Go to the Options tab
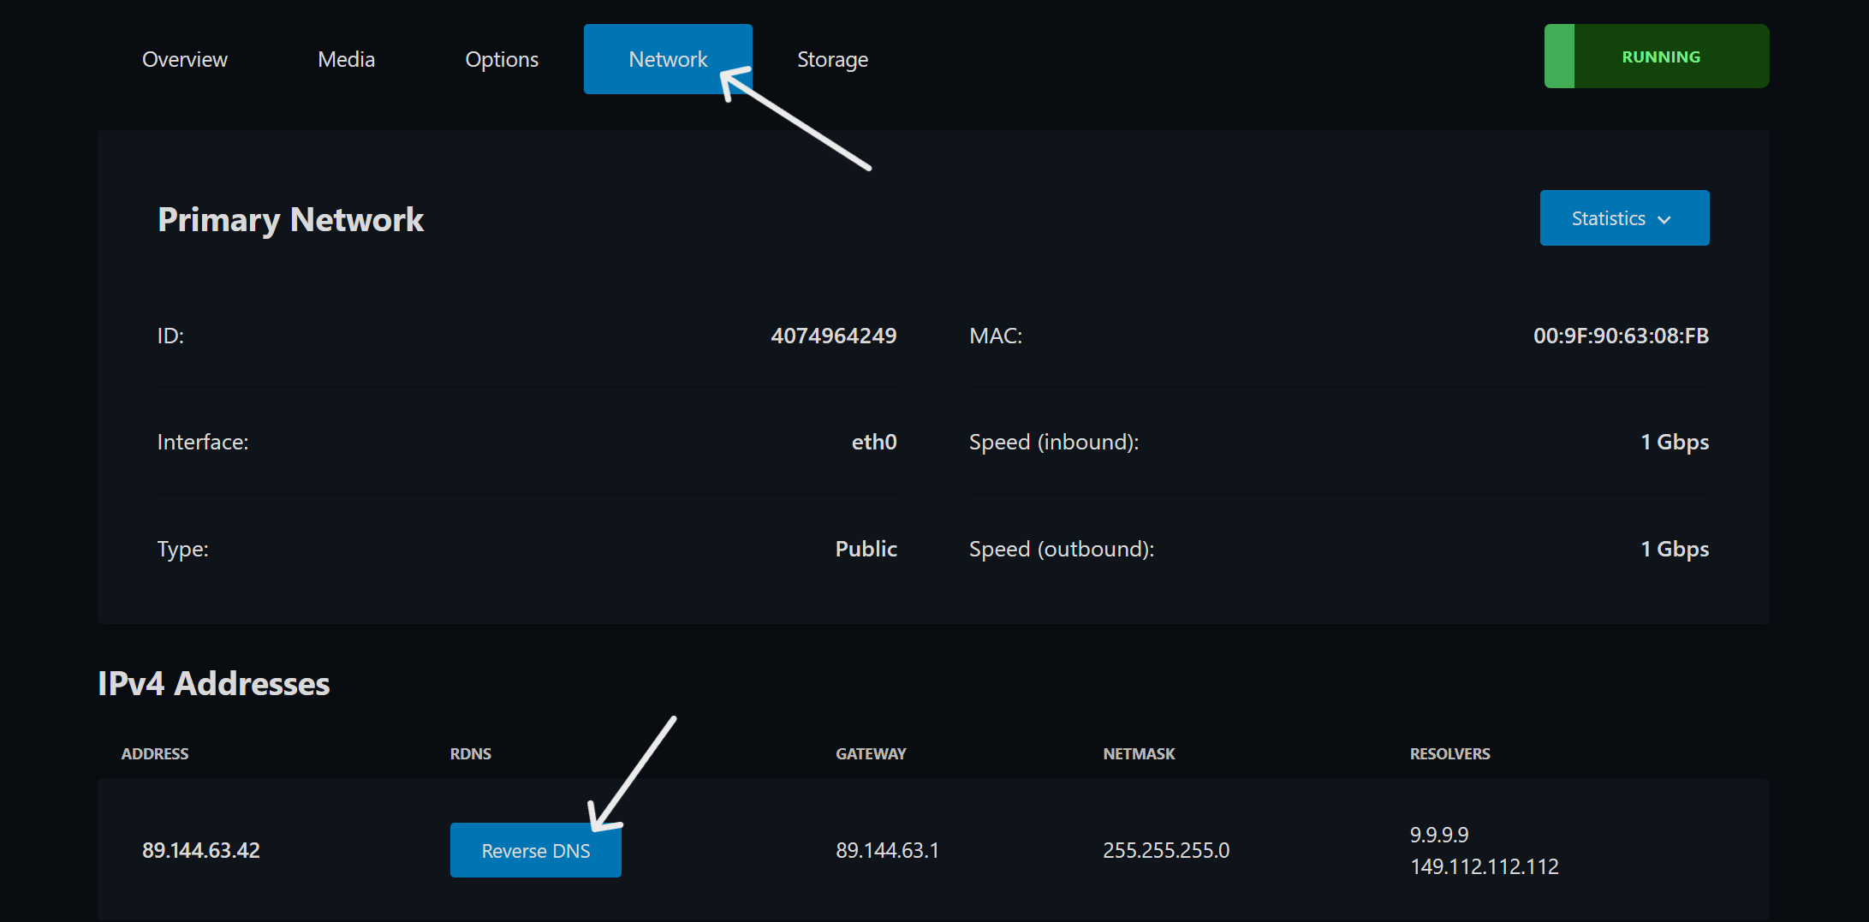The width and height of the screenshot is (1869, 922). (x=502, y=59)
